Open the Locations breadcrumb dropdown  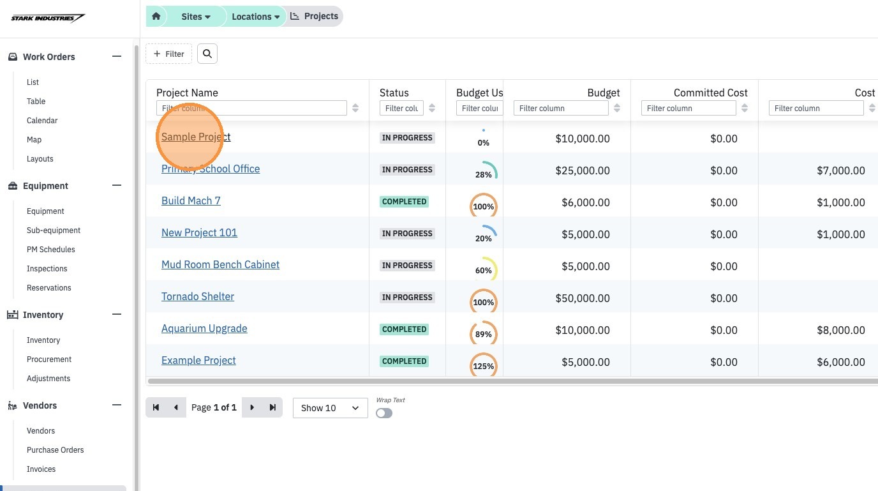click(256, 17)
